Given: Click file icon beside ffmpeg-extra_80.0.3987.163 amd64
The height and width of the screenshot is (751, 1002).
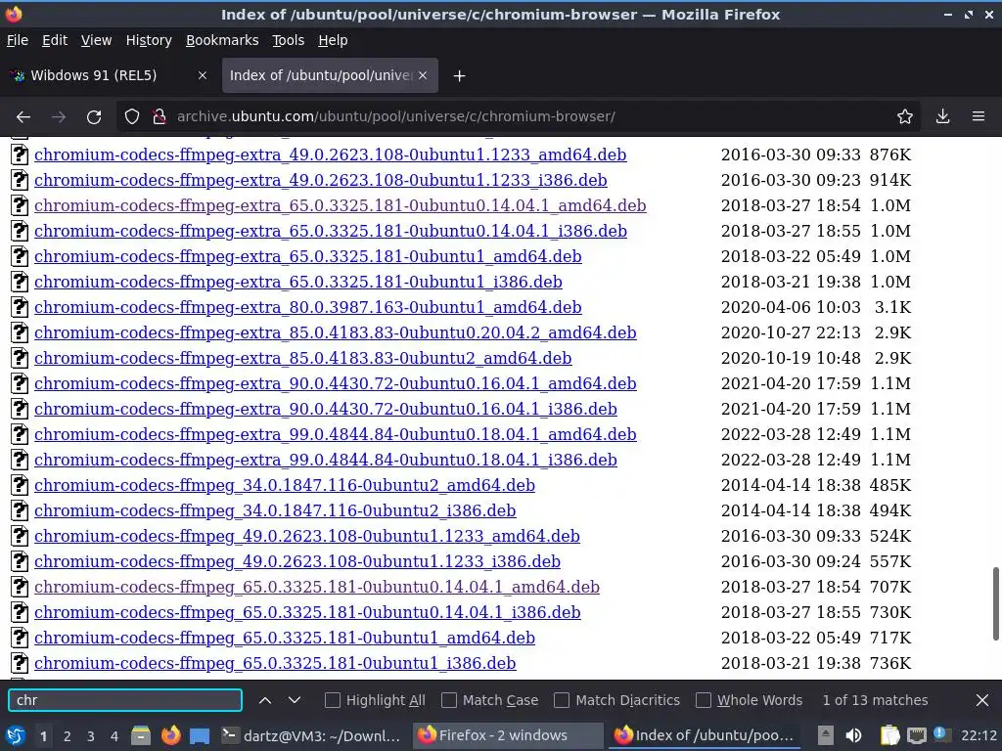Looking at the screenshot, I should tap(20, 307).
